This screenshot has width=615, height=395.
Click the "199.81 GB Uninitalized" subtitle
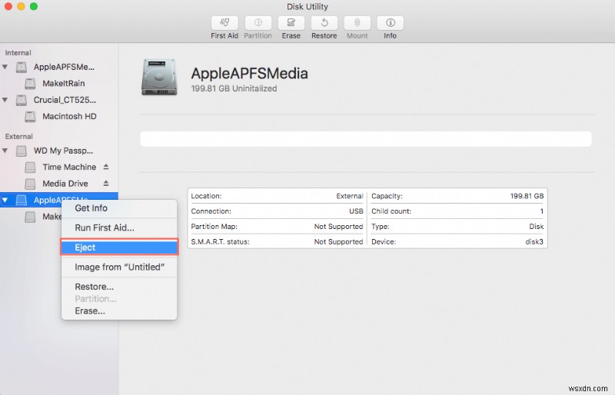(234, 88)
